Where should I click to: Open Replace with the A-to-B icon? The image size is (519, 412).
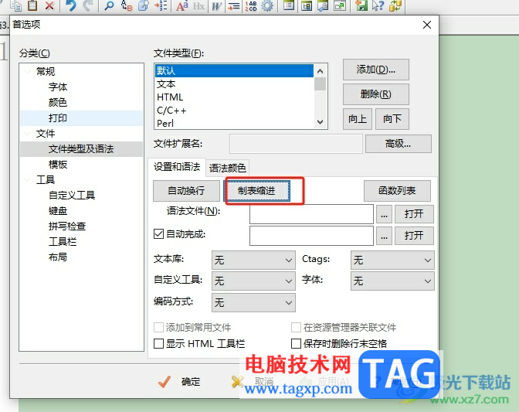click(127, 5)
